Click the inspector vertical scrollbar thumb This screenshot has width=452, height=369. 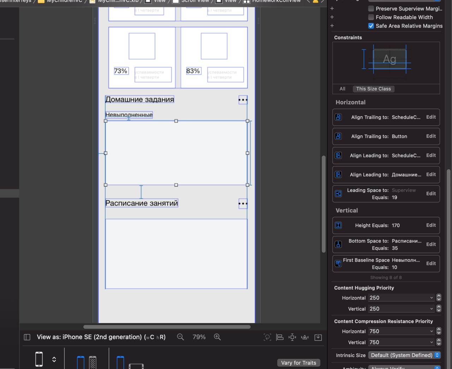coord(448,268)
